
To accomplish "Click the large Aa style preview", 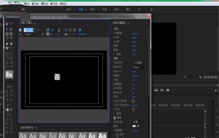I will tap(9, 75).
